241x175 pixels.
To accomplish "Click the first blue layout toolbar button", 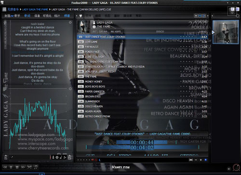I will [200, 16].
